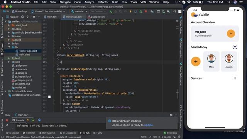This screenshot has height=139, width=247.
Task: Click the hot restart green icon in Run panel
Action: 33,120
